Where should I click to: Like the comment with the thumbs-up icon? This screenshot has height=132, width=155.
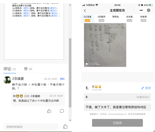[49, 111]
